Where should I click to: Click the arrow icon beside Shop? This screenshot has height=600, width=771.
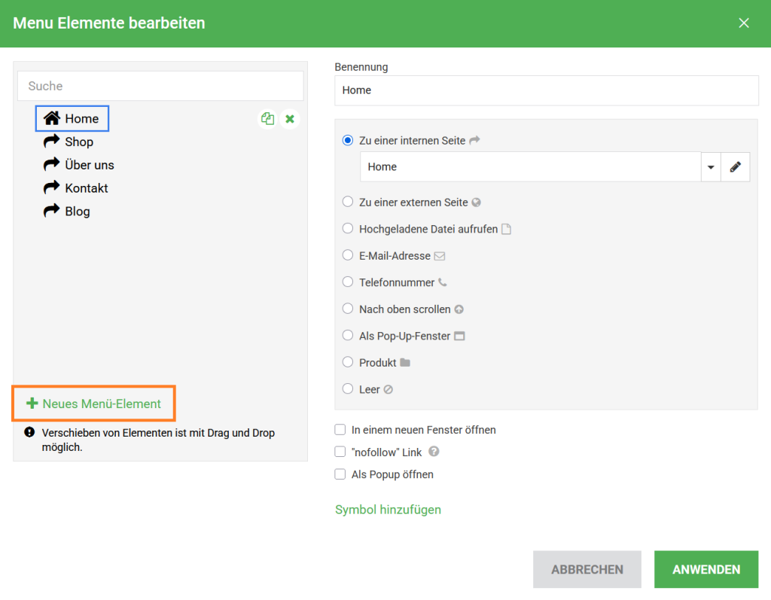51,142
